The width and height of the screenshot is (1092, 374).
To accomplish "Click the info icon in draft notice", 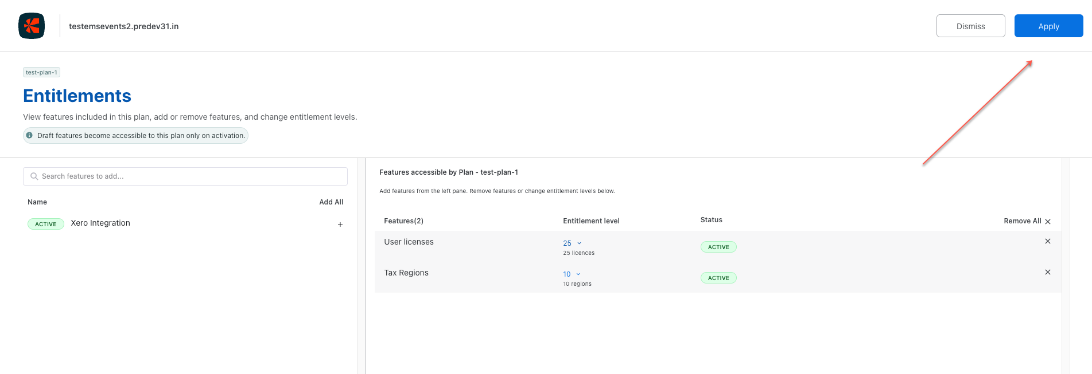I will point(29,135).
